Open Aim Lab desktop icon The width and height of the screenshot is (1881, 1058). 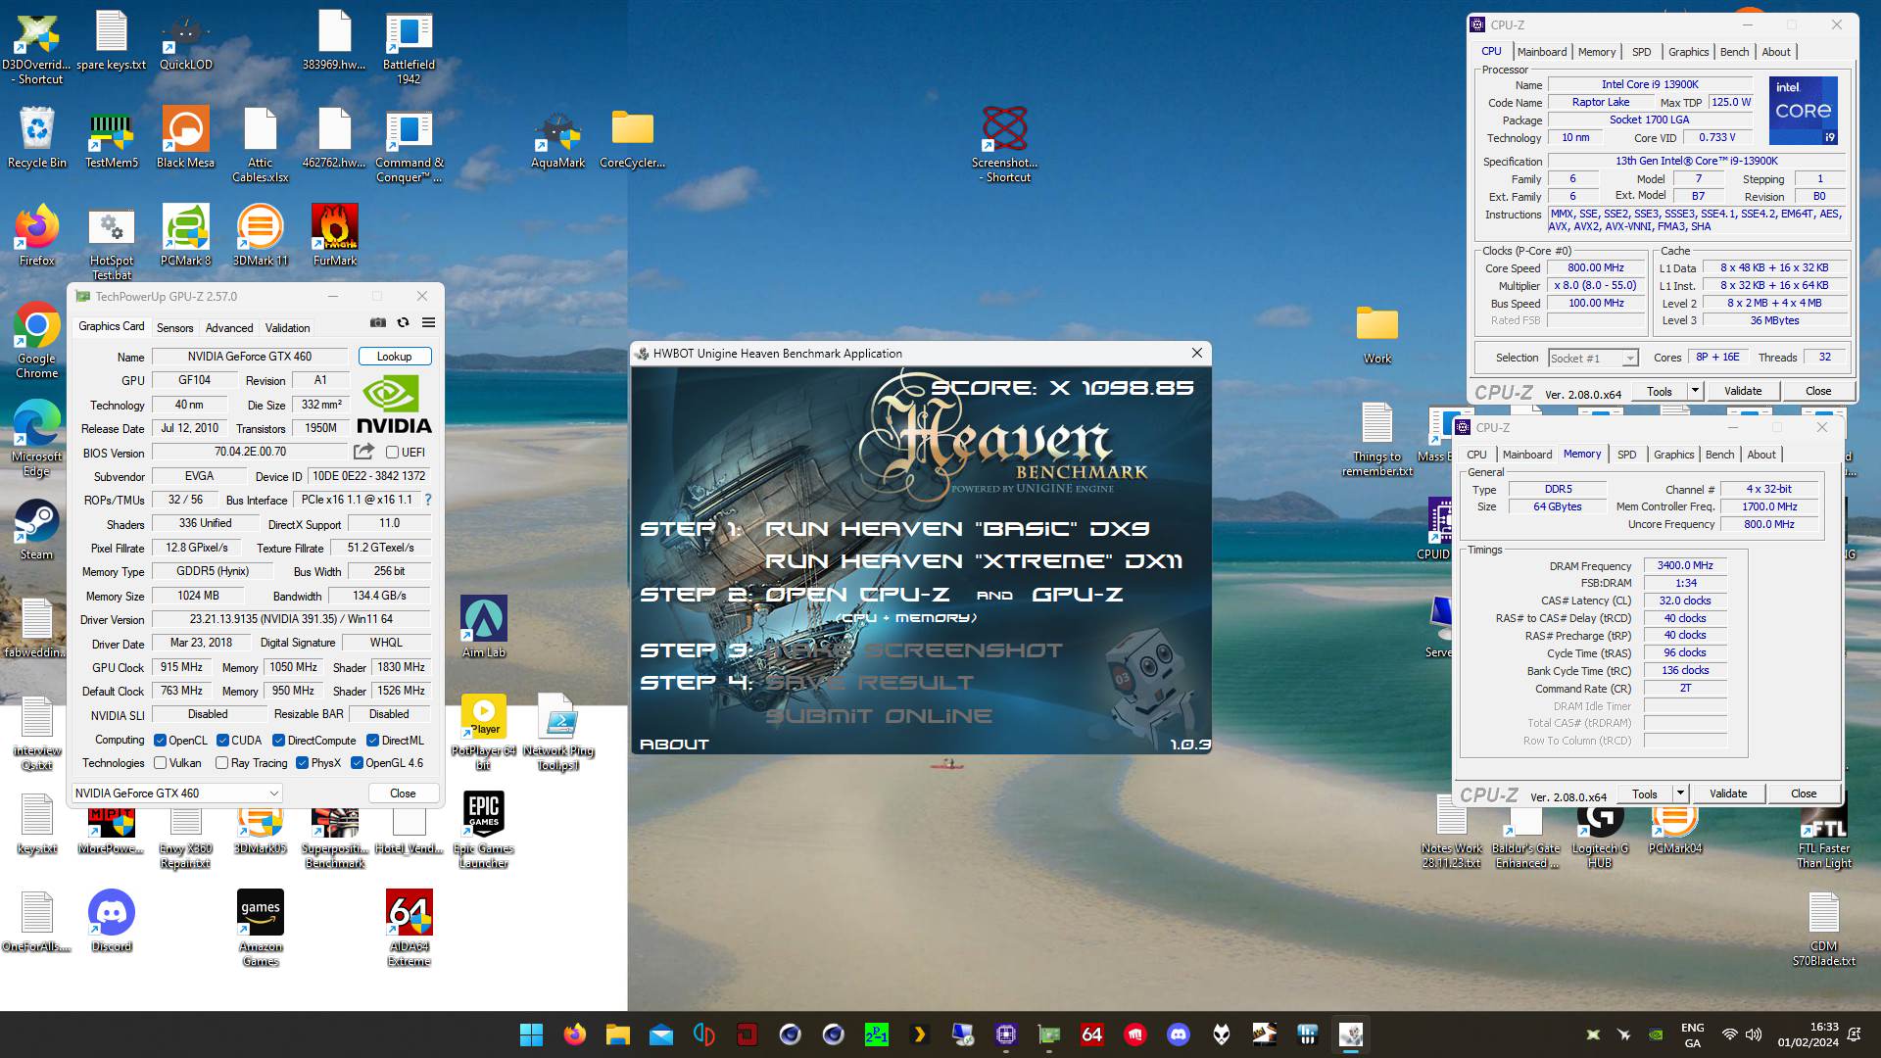(x=484, y=627)
